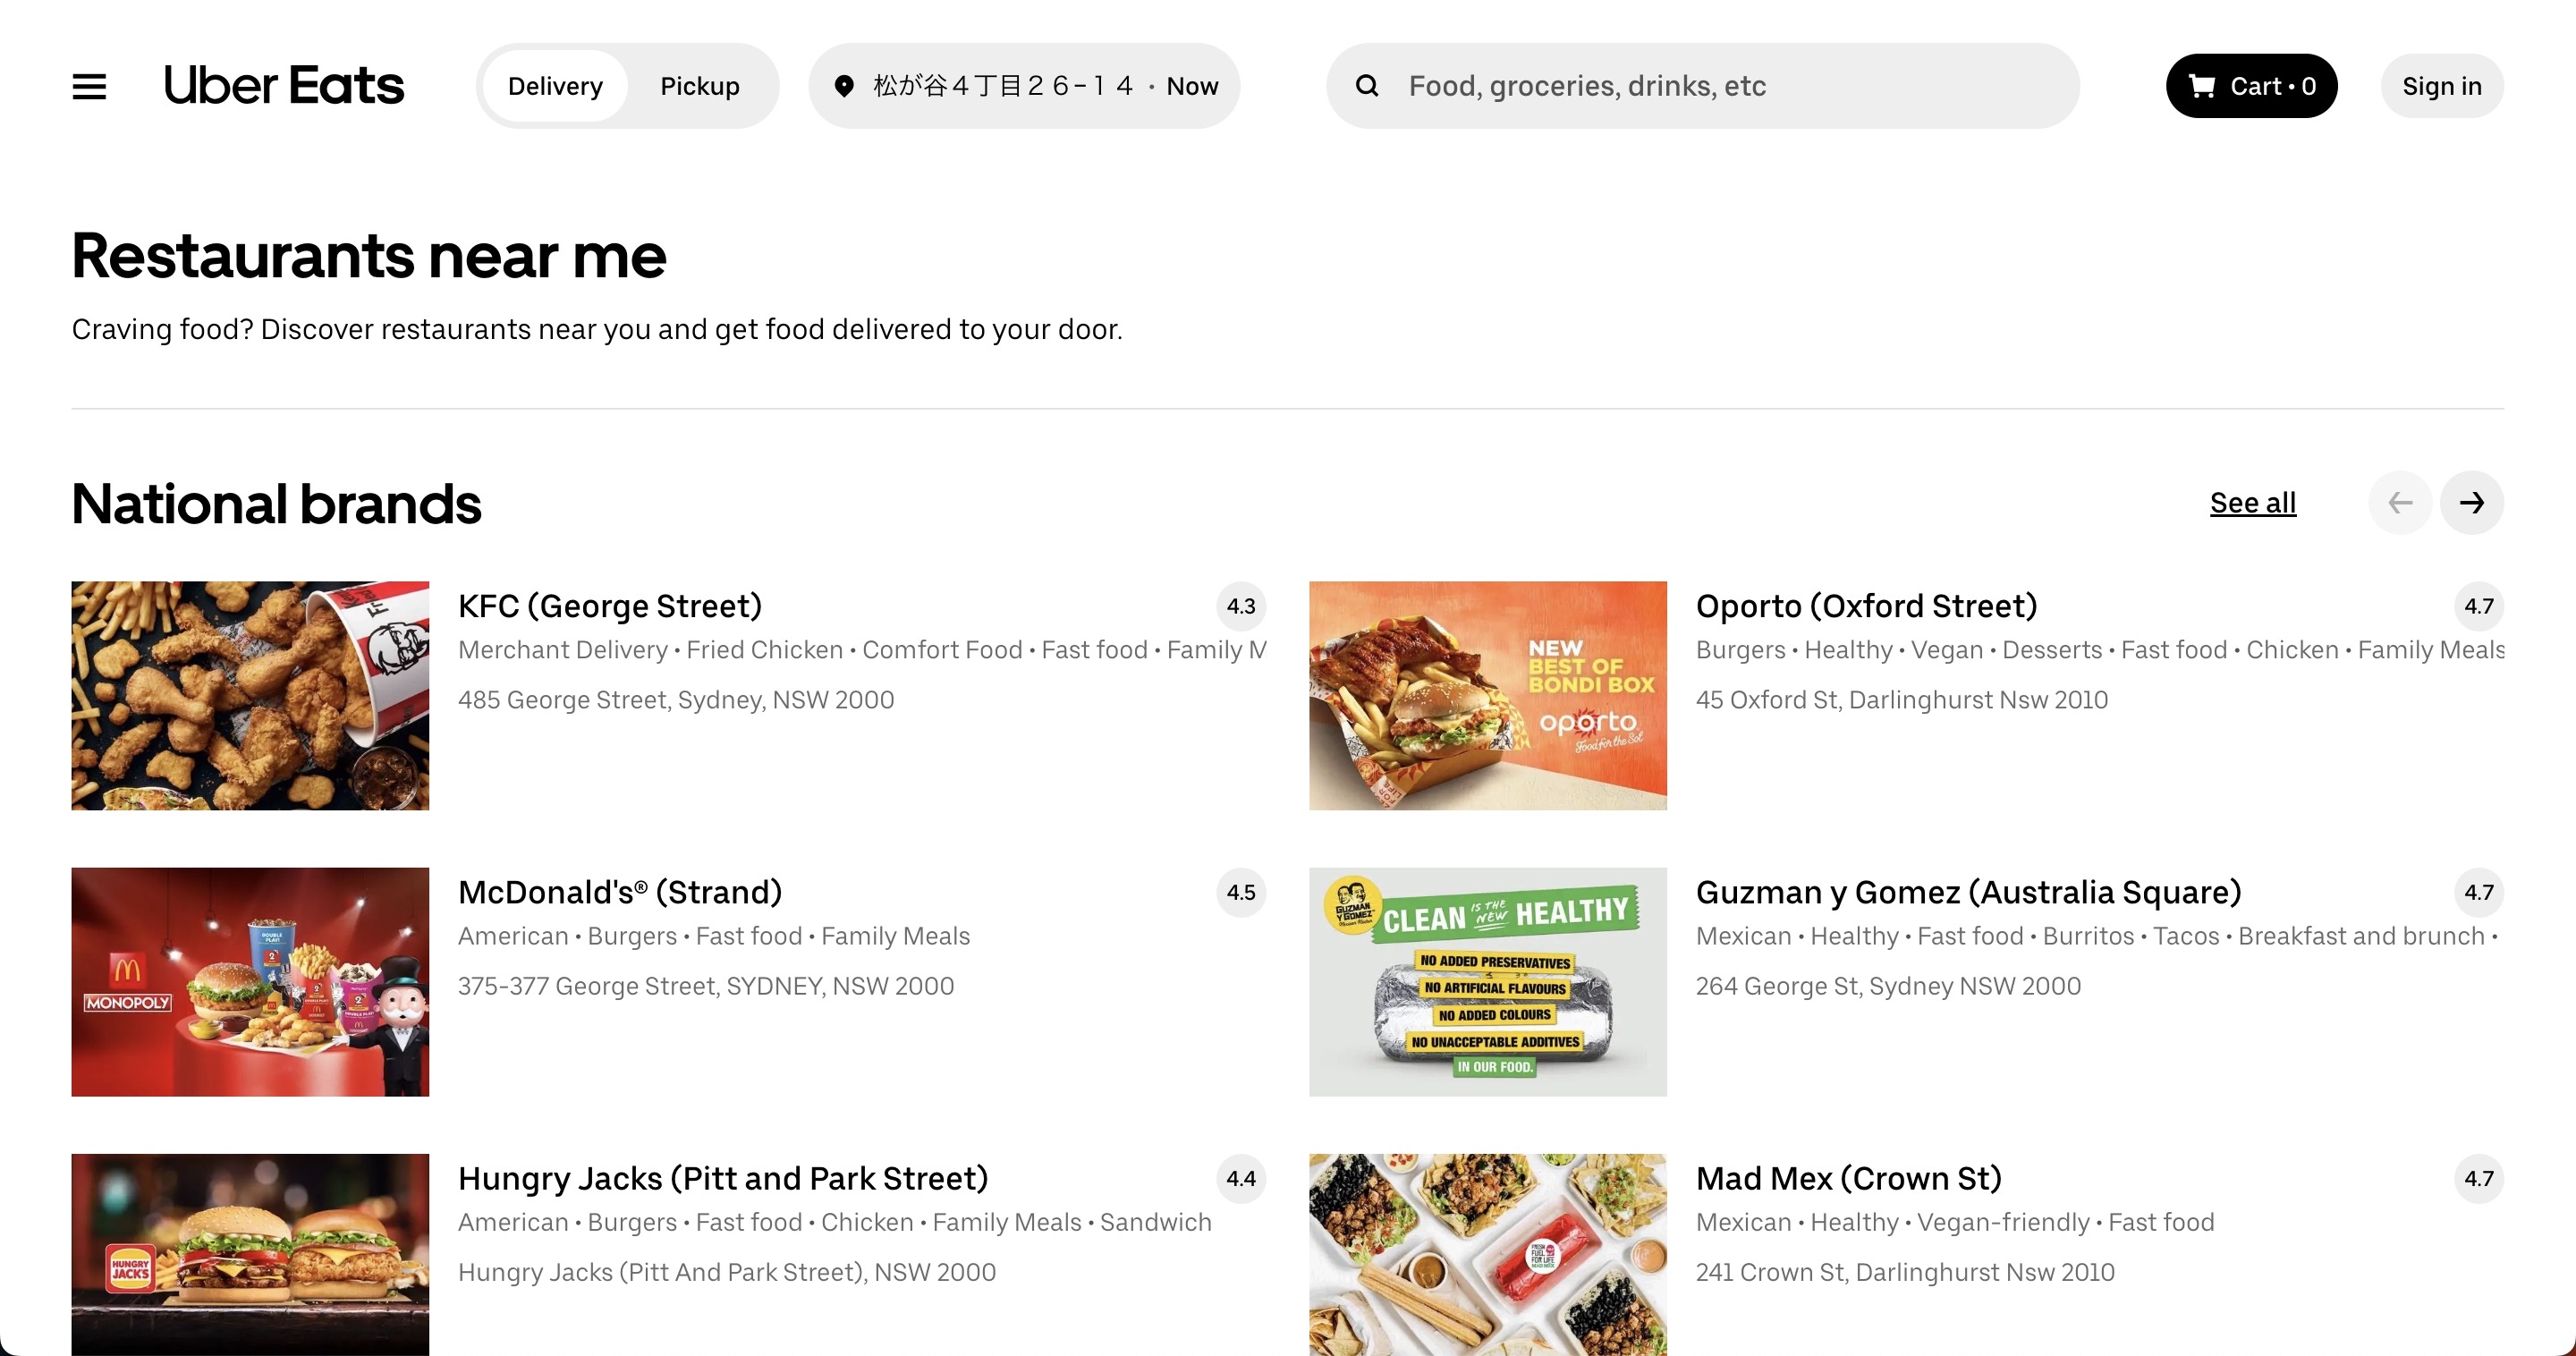The height and width of the screenshot is (1356, 2576).
Task: Click the location pin icon
Action: coord(844,86)
